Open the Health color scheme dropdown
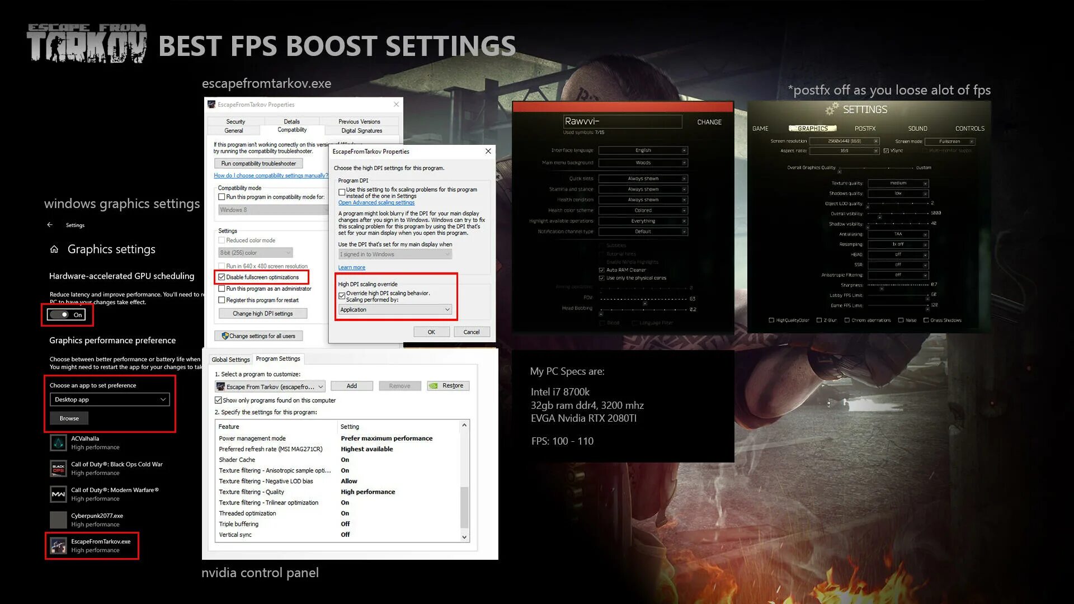Image resolution: width=1074 pixels, height=604 pixels. tap(643, 210)
